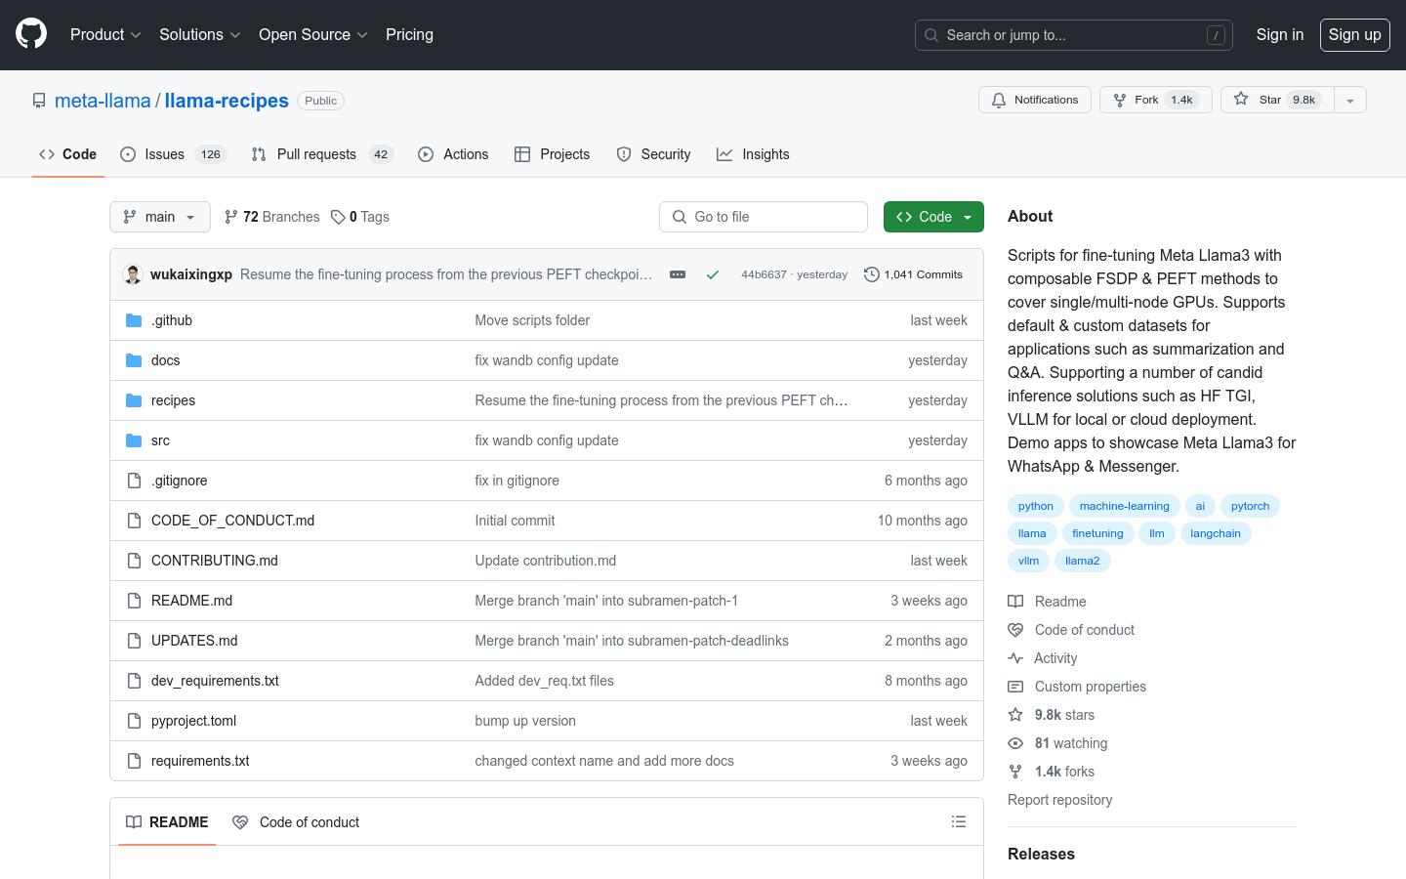Switch to the Projects tab
Image resolution: width=1406 pixels, height=879 pixels.
[x=553, y=154]
